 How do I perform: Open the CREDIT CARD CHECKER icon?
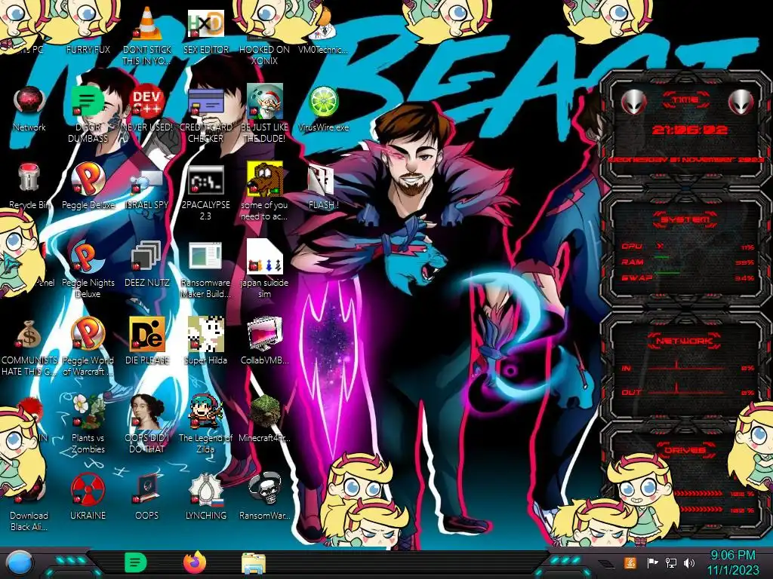206,115
